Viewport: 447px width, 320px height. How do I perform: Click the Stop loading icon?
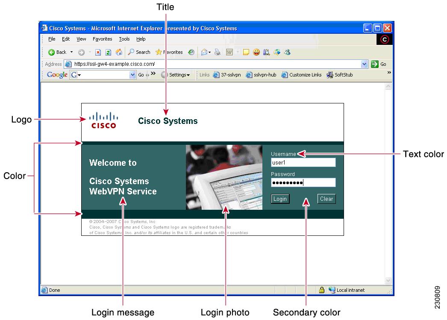click(98, 52)
